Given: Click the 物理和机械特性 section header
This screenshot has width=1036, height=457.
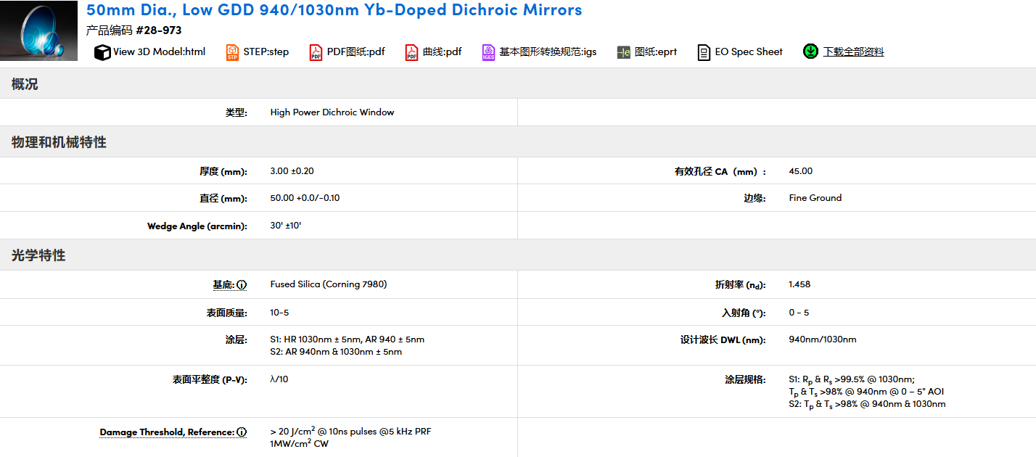Looking at the screenshot, I should point(59,142).
